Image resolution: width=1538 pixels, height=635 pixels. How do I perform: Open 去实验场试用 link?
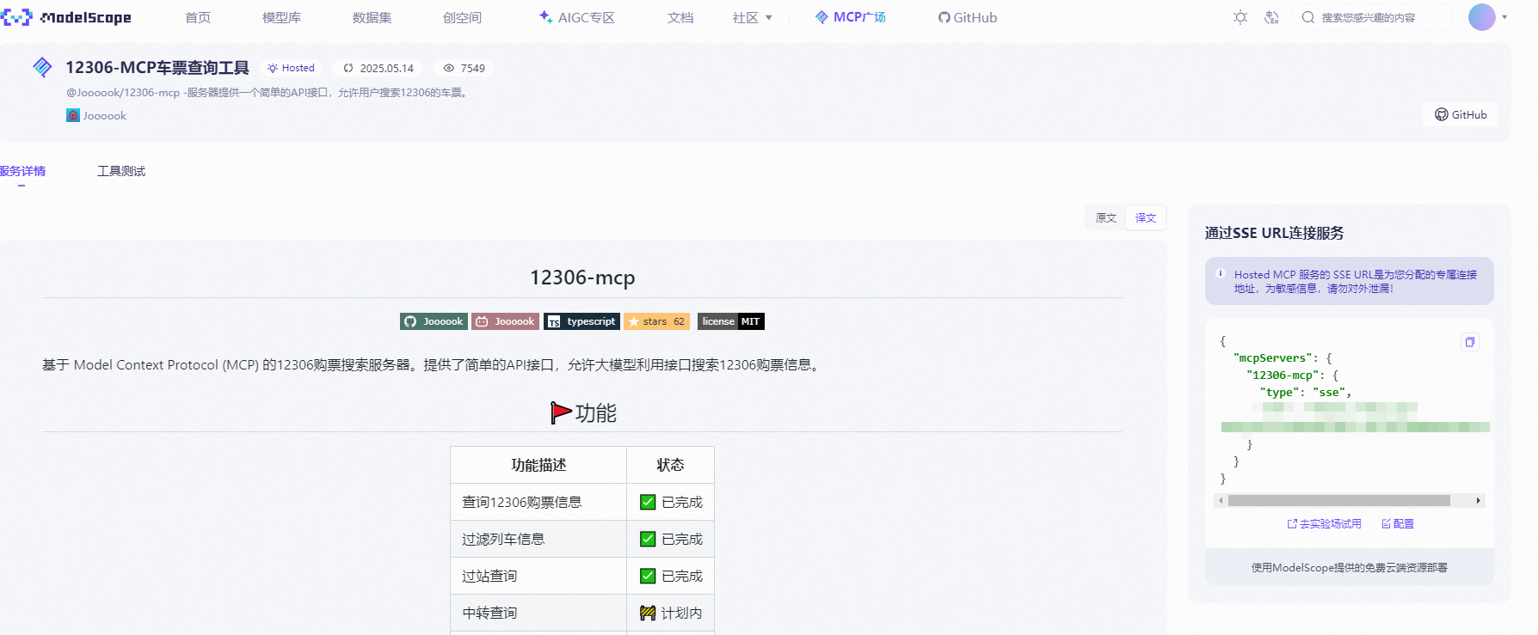point(1324,523)
